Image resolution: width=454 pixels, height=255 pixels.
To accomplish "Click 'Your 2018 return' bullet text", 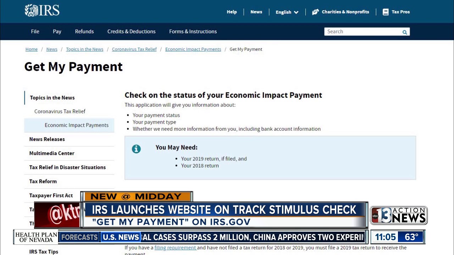I will 200,165.
